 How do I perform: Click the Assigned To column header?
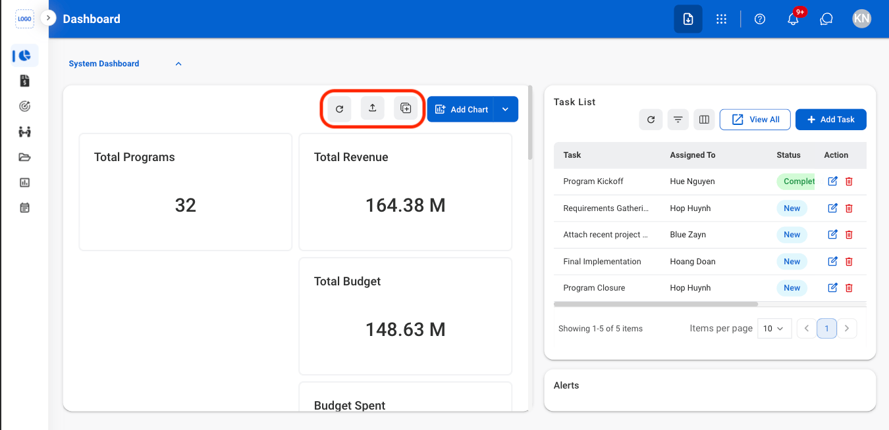[x=693, y=155]
